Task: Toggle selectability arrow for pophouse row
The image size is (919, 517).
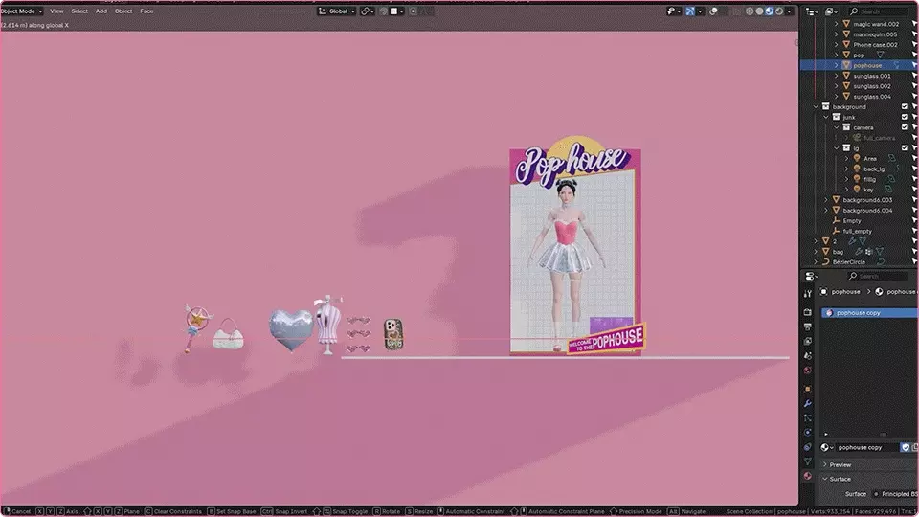Action: (x=914, y=65)
